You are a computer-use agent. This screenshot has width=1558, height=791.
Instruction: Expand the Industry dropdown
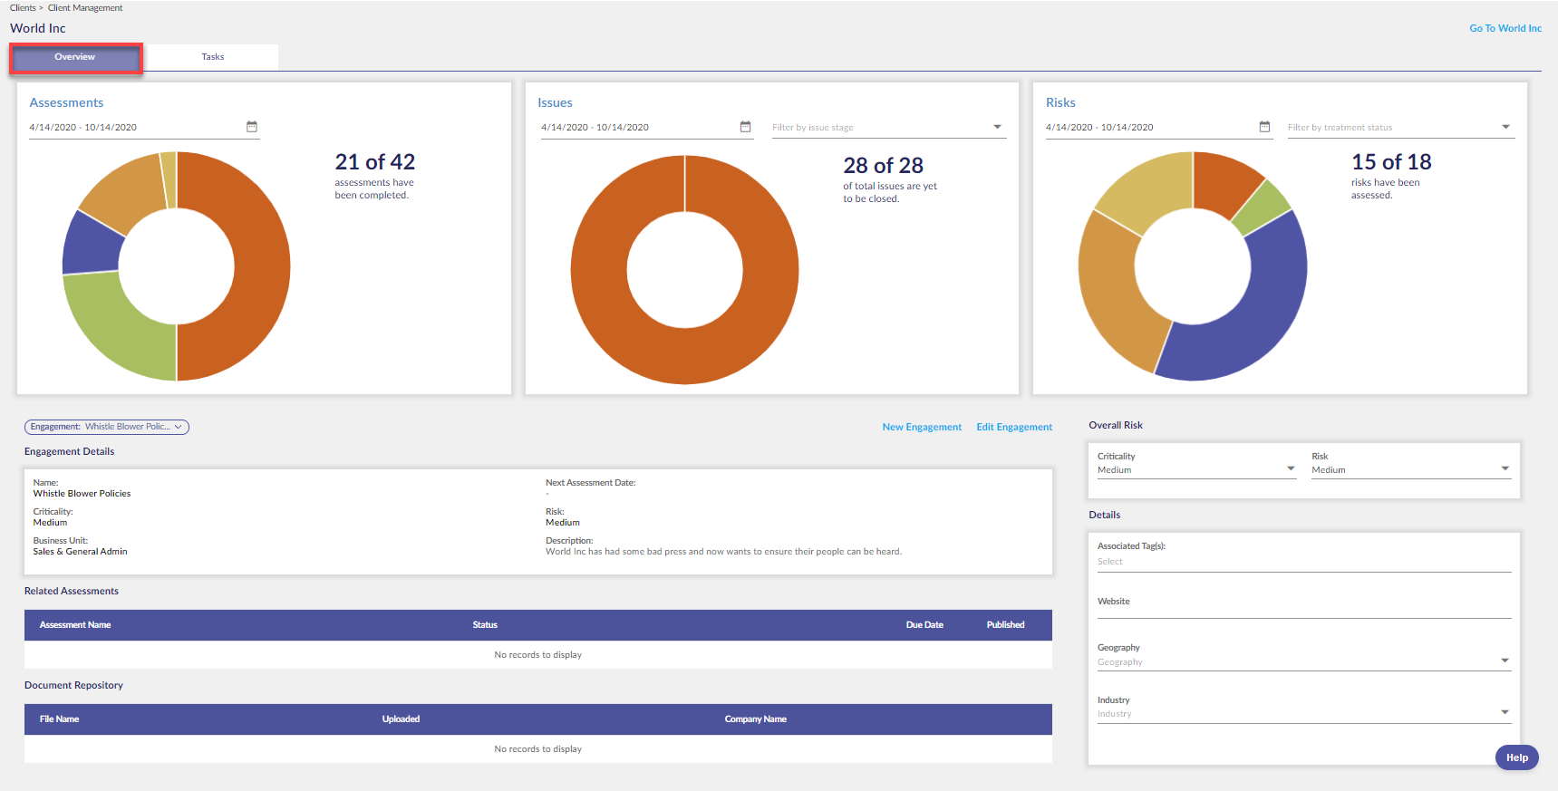pos(1304,714)
